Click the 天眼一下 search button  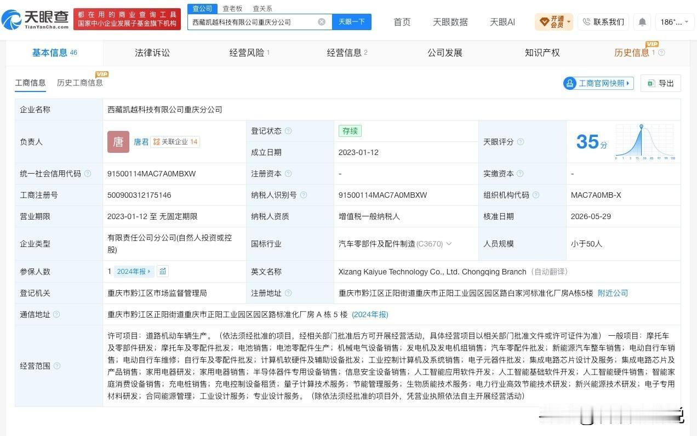pos(352,22)
